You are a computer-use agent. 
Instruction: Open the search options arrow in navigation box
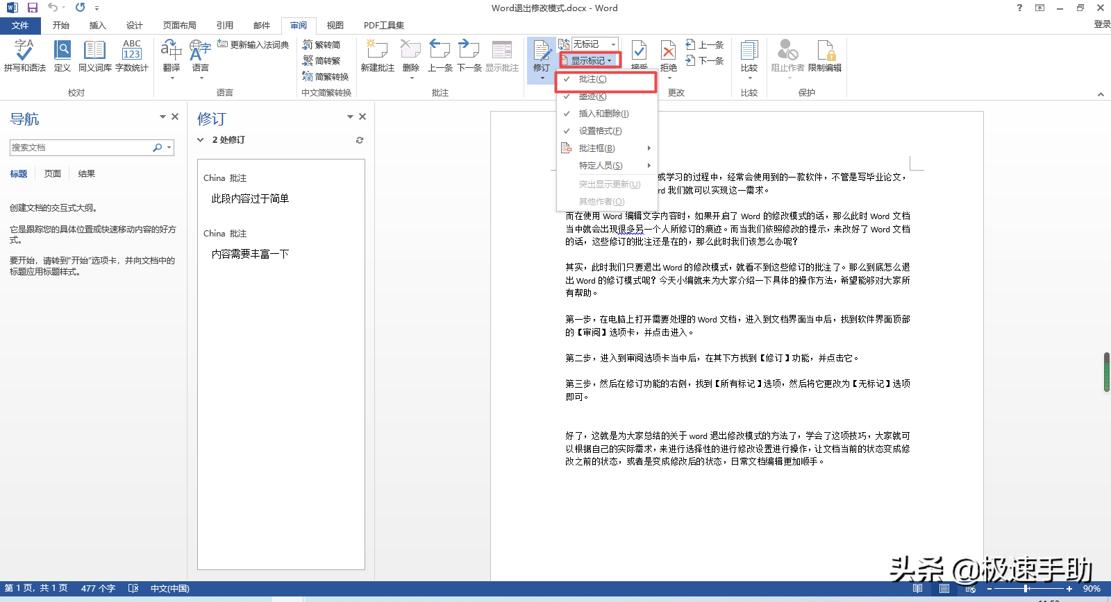[169, 148]
